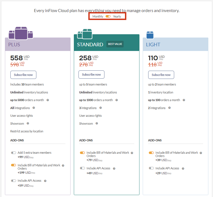The width and height of the screenshot is (213, 197).
Task: Click the +199 USD/mo add-on price
Action: click(26, 173)
